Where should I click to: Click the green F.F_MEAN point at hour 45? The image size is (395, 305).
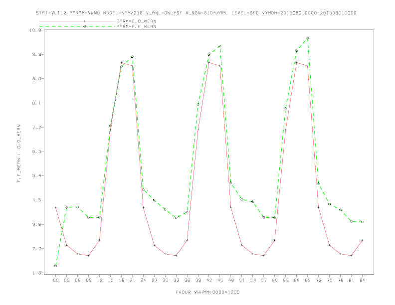220,46
